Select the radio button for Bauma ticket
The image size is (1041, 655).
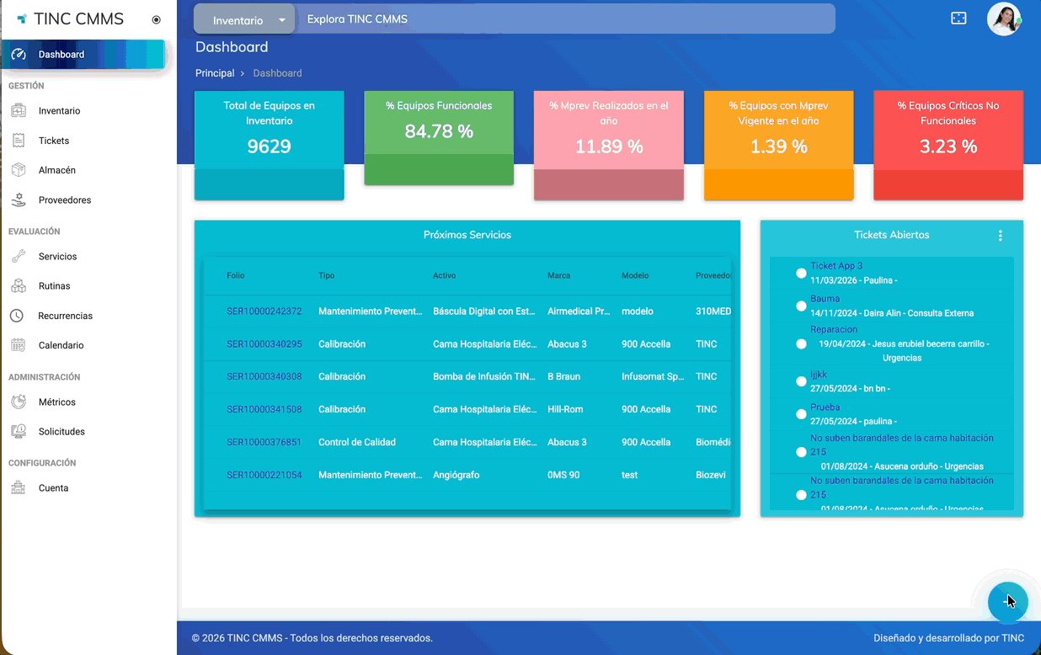(x=801, y=306)
